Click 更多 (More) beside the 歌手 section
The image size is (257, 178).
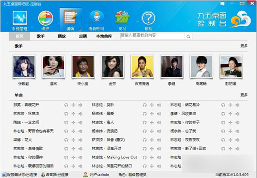[244, 46]
